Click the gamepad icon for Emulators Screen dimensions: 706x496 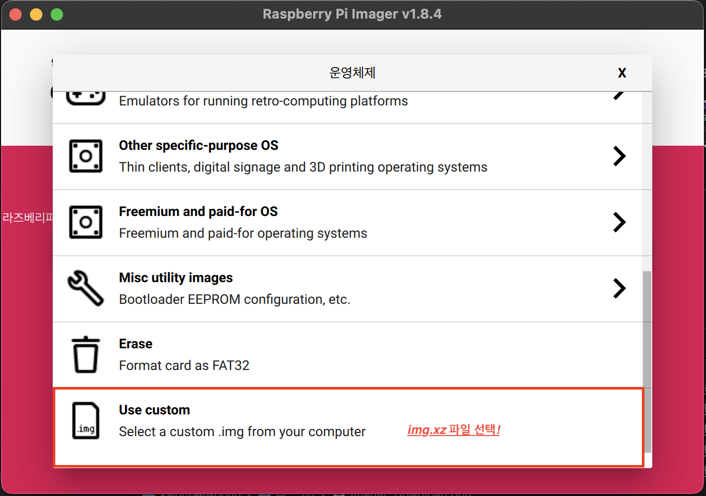tap(86, 98)
